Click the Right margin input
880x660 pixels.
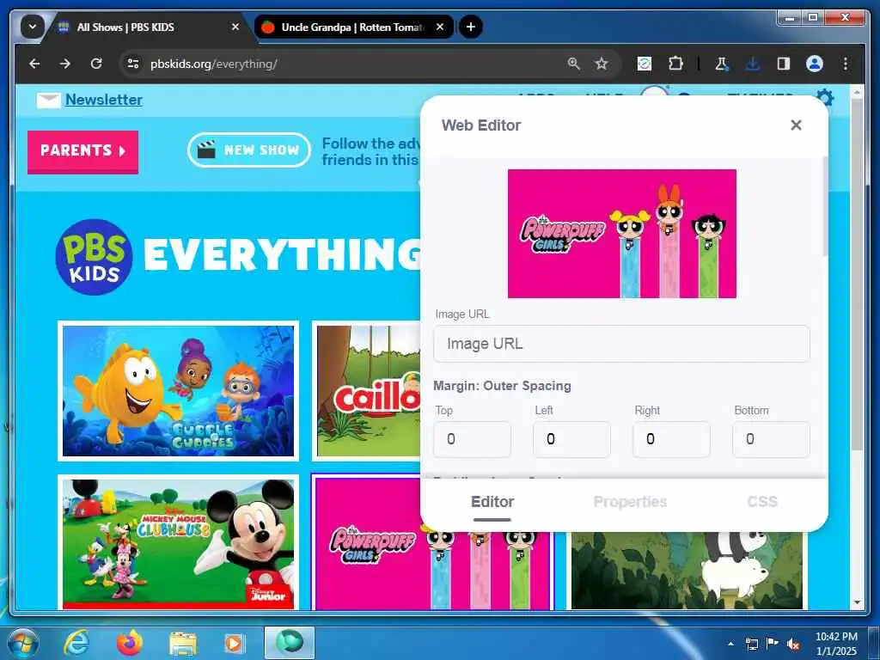(671, 439)
